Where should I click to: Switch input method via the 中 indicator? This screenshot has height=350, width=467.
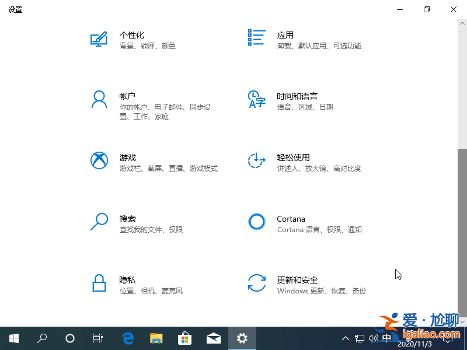[x=387, y=338]
